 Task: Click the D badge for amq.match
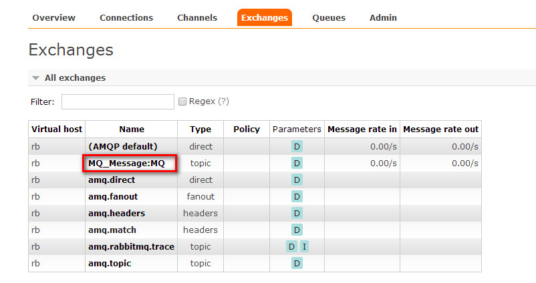pos(297,230)
